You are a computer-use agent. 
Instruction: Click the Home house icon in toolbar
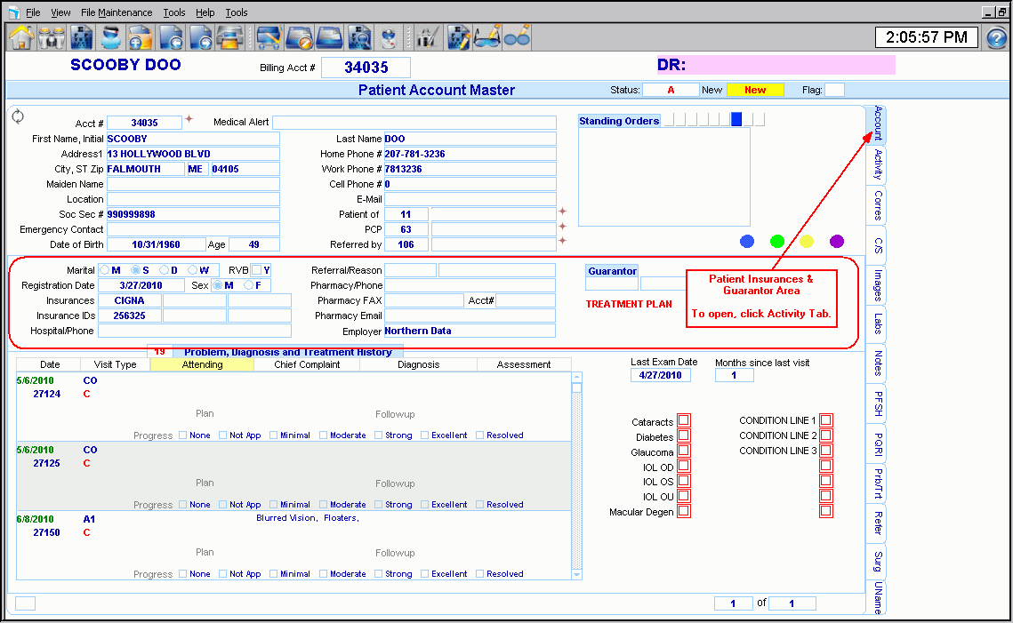pyautogui.click(x=20, y=37)
